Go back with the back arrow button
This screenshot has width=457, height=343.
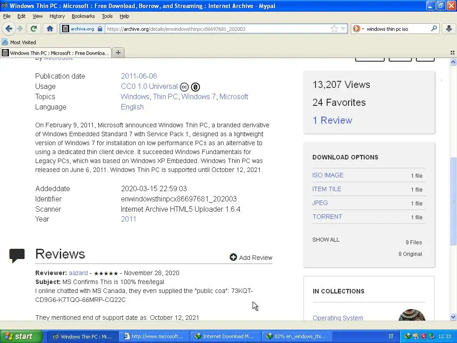coord(8,29)
